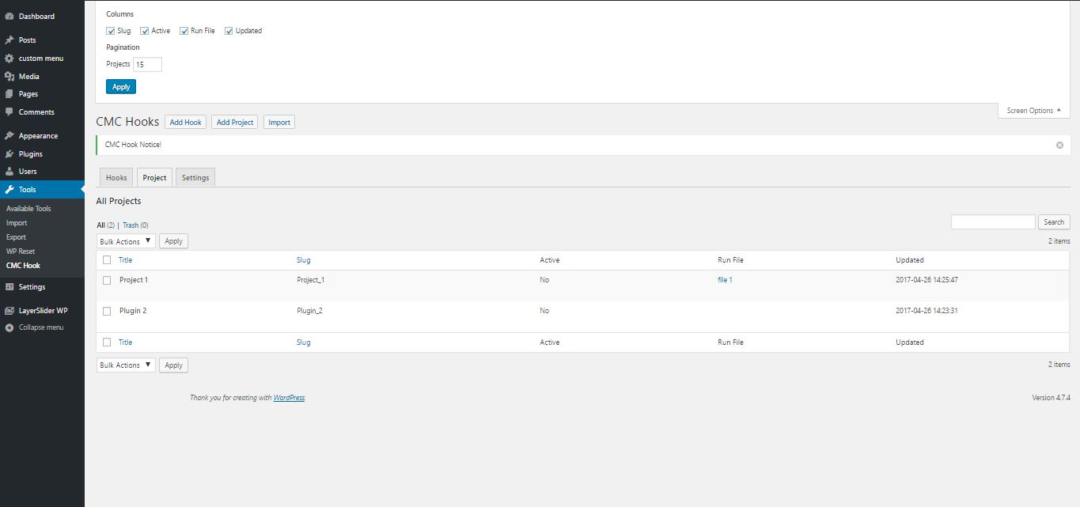This screenshot has width=1080, height=507.
Task: Open Available Tools submenu item
Action: tap(28, 209)
